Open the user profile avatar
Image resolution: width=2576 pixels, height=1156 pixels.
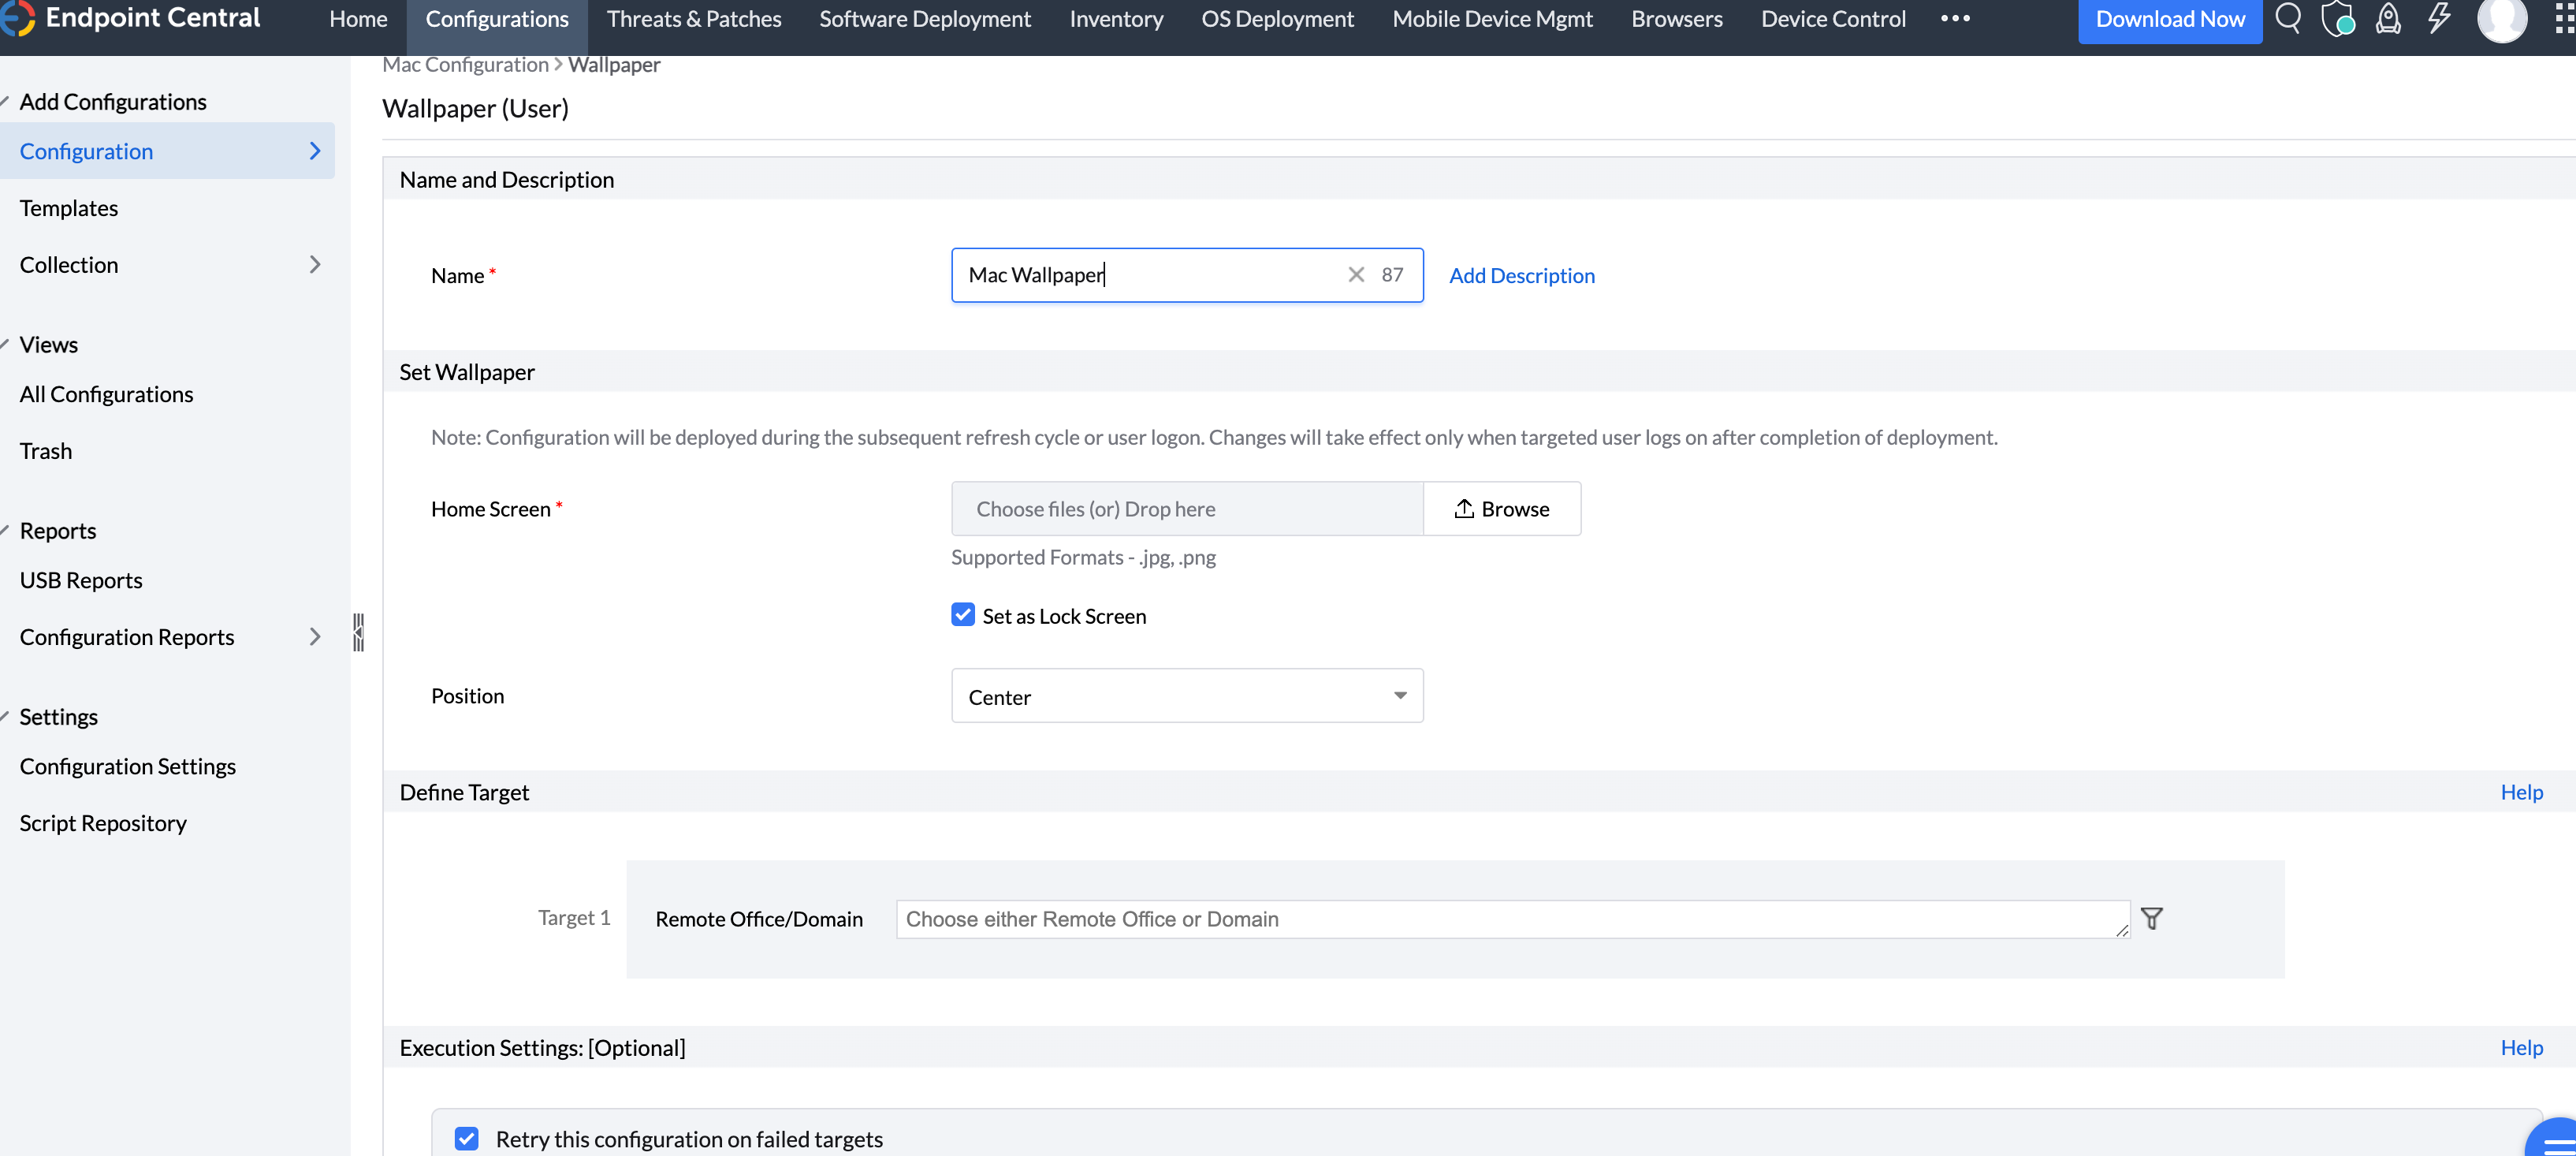tap(2503, 21)
